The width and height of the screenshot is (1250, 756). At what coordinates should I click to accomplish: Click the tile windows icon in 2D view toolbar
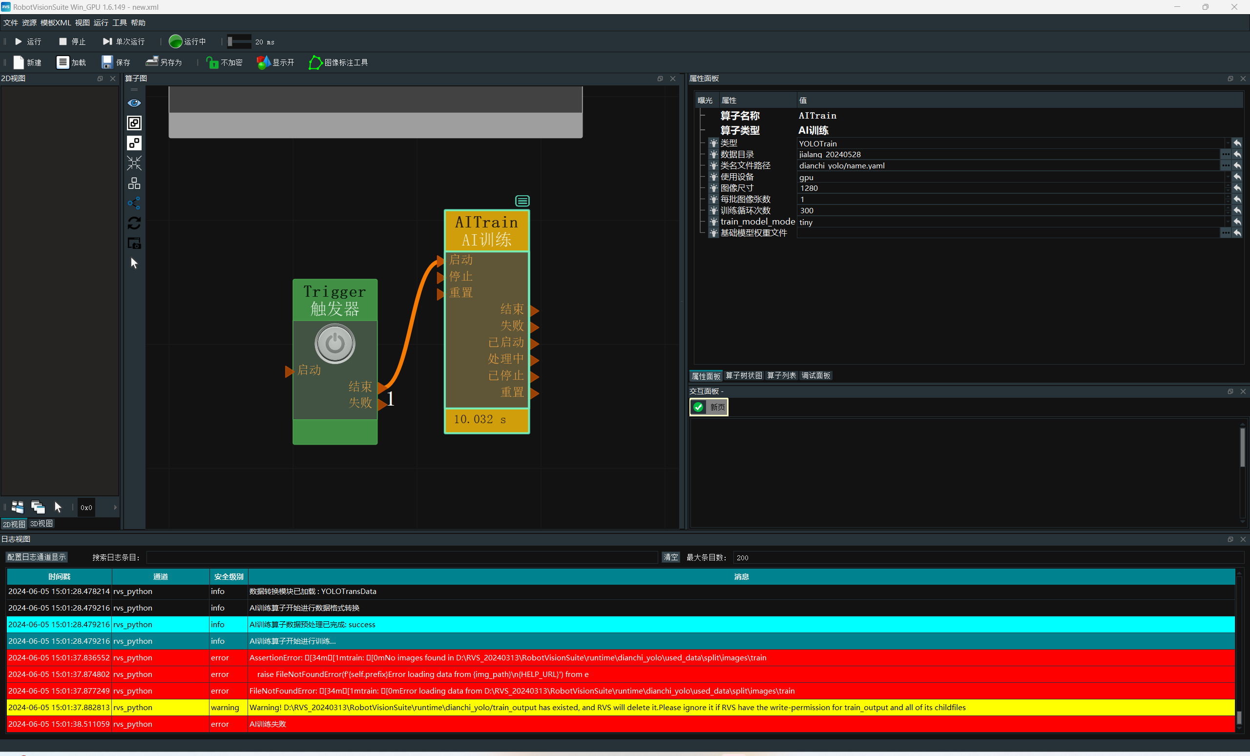click(x=18, y=507)
